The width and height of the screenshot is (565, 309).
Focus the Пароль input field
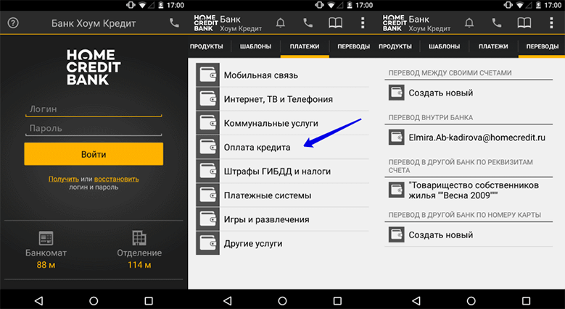(x=94, y=128)
